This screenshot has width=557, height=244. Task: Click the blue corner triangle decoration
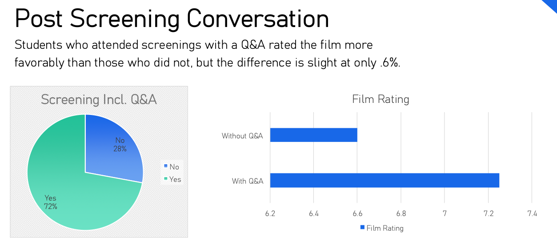(550, 5)
